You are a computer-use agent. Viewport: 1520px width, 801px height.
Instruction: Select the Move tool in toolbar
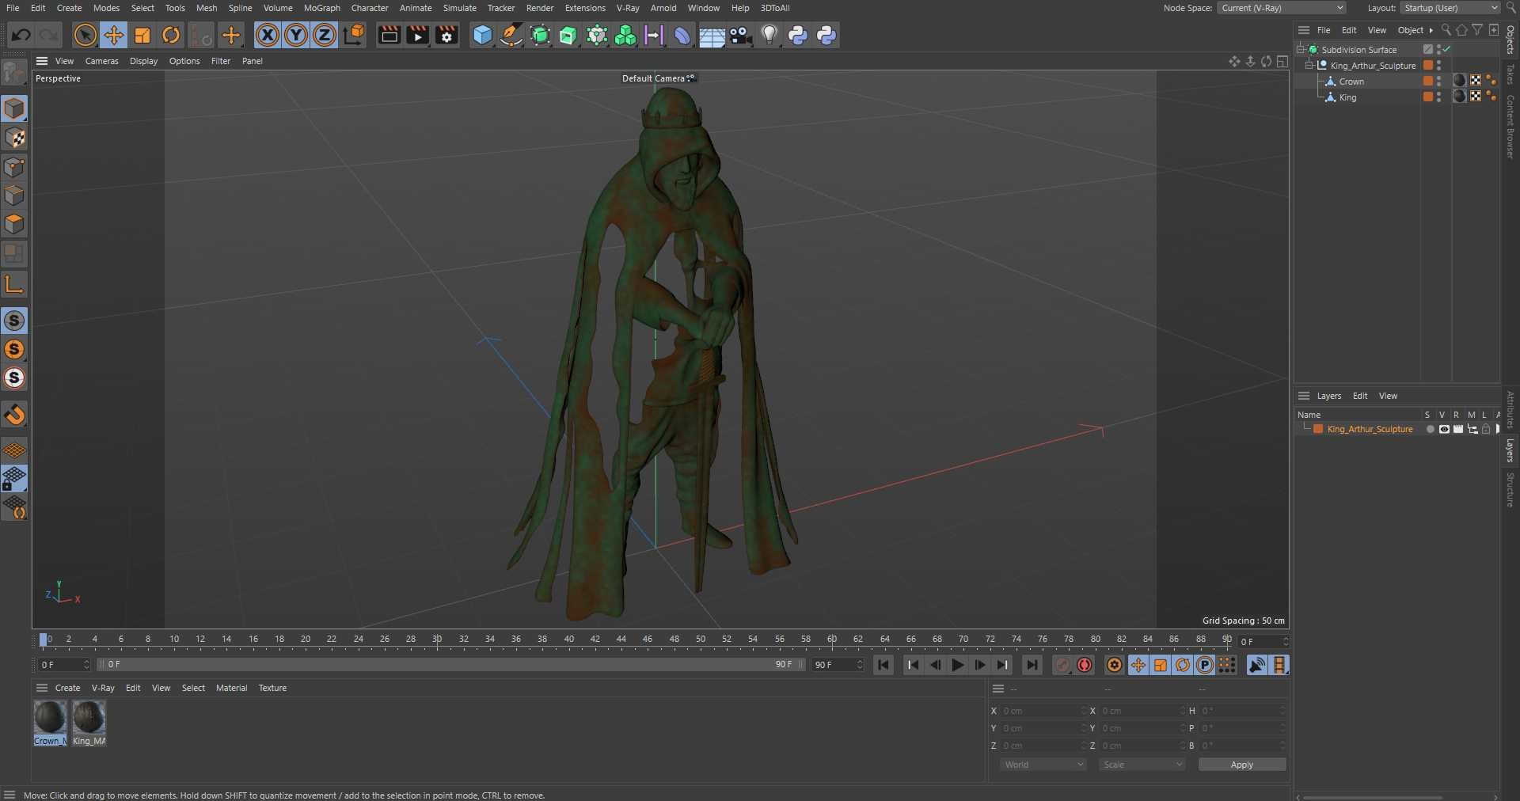(x=114, y=35)
